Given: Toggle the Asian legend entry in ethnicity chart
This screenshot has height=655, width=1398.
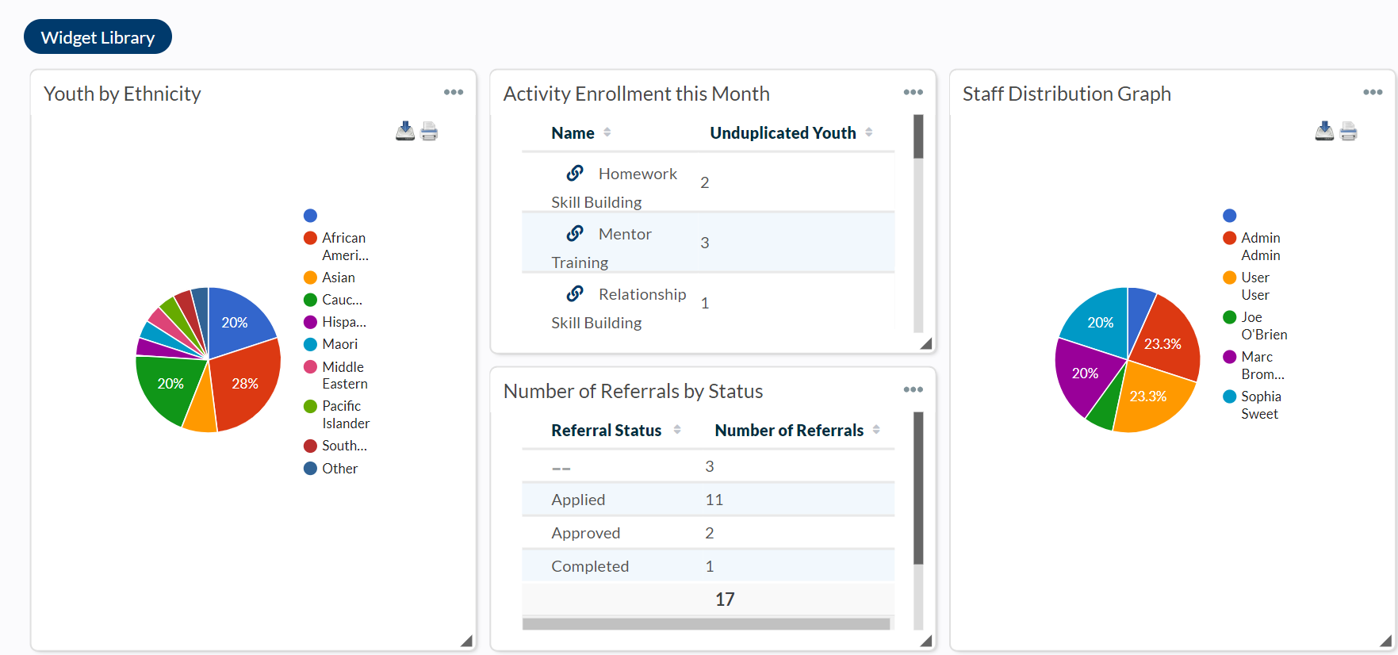Looking at the screenshot, I should (338, 278).
